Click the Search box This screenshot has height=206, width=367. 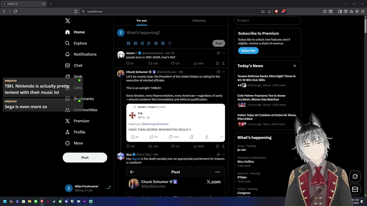[x=268, y=21]
